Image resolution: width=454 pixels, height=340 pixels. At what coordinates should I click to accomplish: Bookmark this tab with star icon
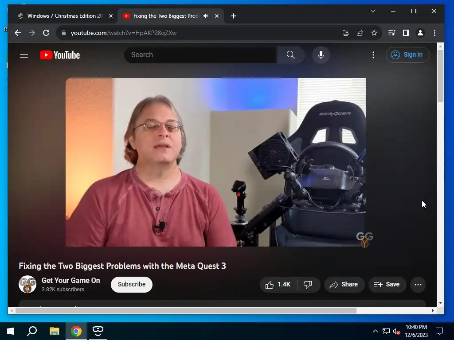374,33
